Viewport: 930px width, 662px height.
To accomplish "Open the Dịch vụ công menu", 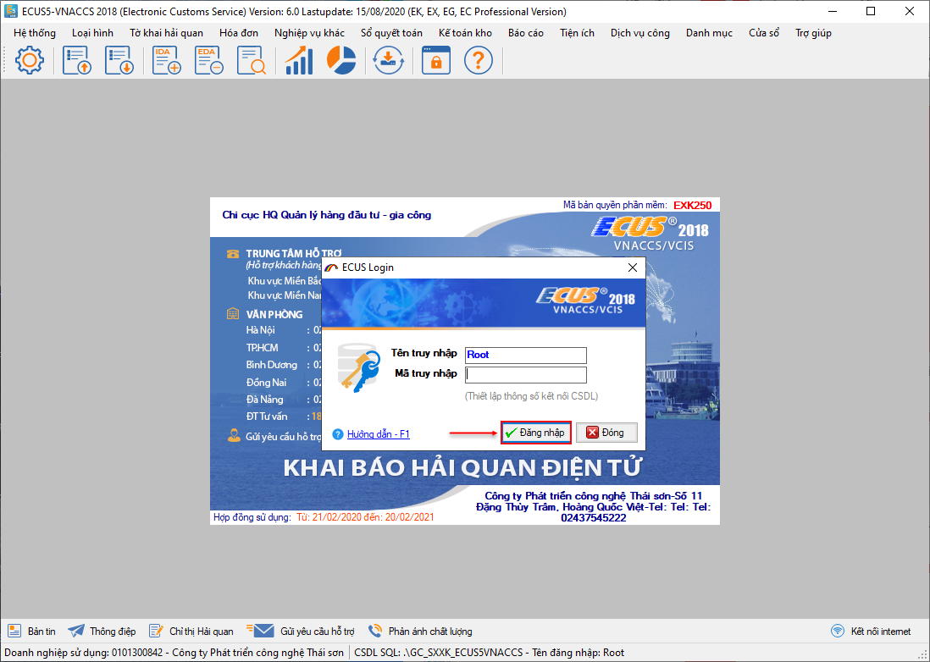I will click(x=640, y=33).
